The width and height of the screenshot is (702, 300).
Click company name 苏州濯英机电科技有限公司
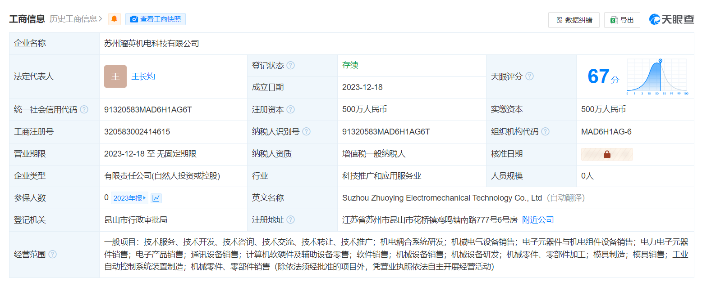pyautogui.click(x=151, y=44)
